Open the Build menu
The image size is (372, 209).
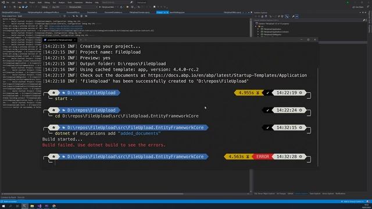click(x=40, y=2)
